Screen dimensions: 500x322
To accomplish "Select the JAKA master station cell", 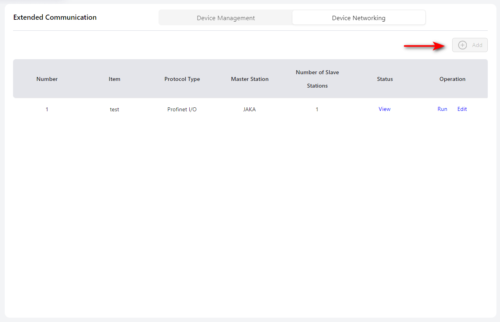I will click(x=249, y=109).
